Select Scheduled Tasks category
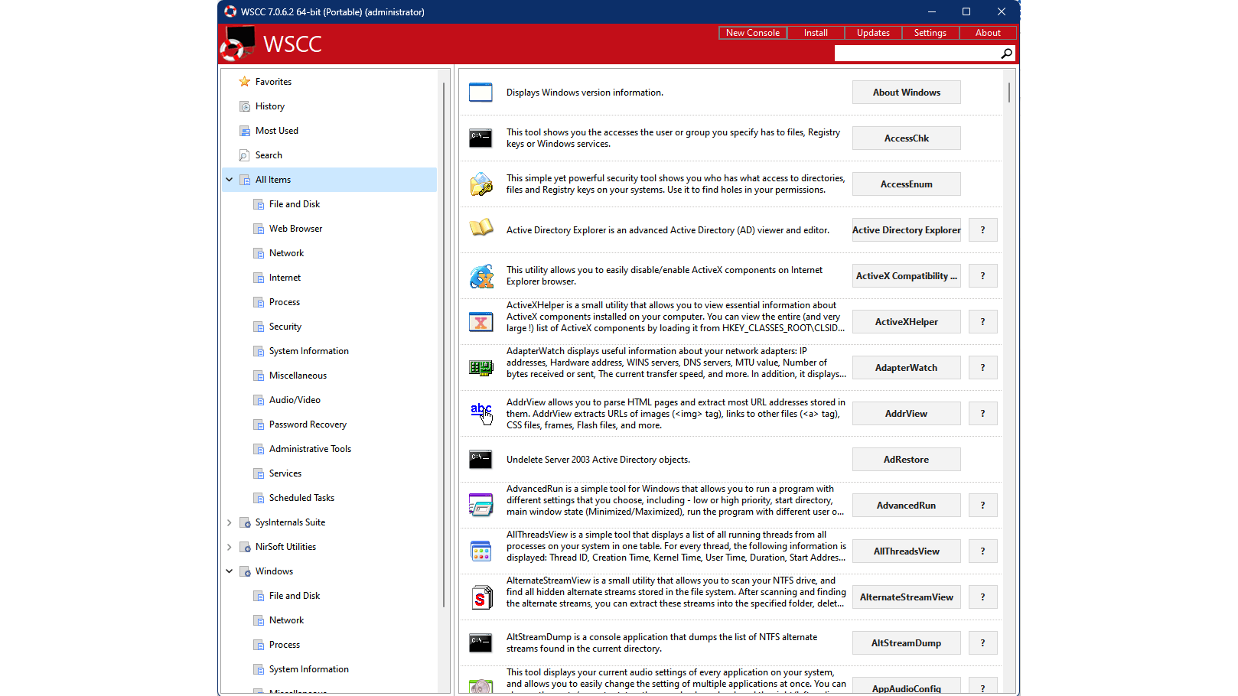1238x696 pixels. coord(301,498)
